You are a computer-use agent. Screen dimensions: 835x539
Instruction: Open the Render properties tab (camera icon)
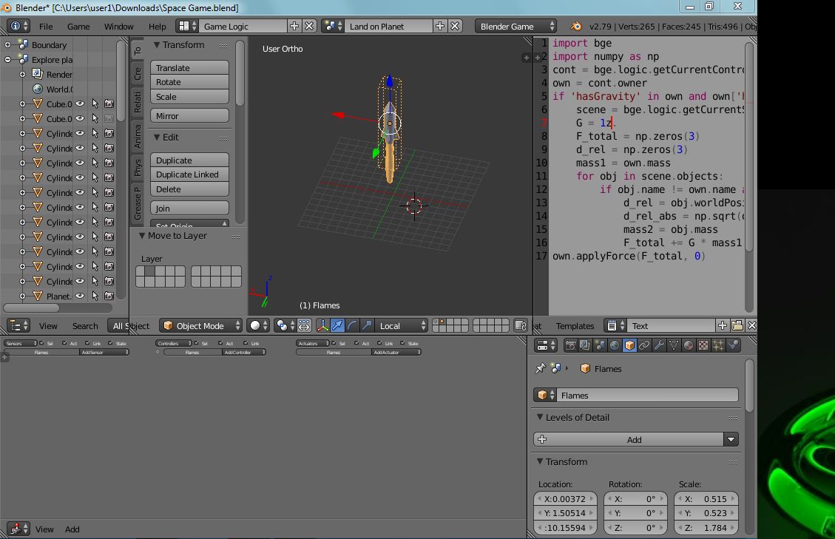[x=570, y=345]
